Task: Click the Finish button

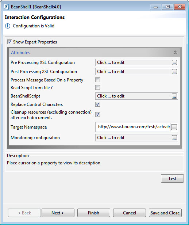Action: coord(94,213)
